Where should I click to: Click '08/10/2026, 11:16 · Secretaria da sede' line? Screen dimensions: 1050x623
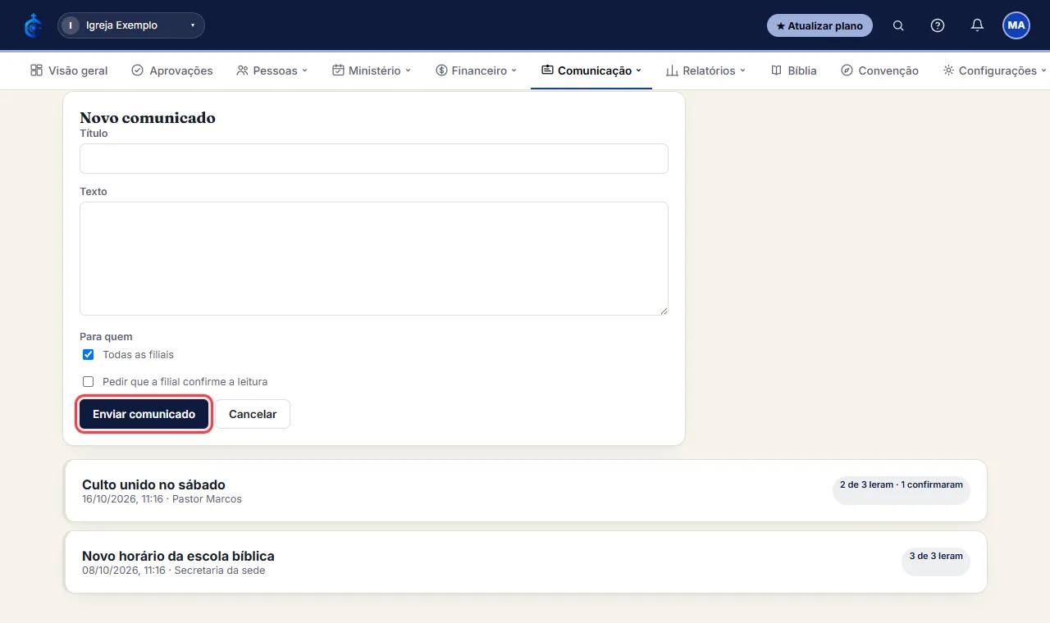pos(173,571)
